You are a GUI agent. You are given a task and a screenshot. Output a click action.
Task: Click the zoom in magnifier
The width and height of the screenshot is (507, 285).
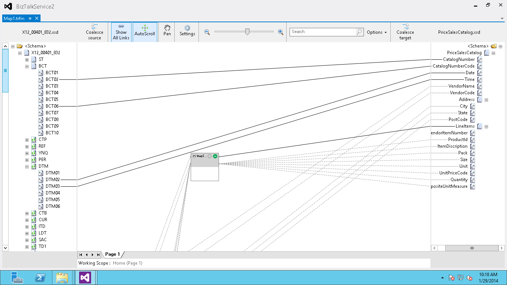coord(281,32)
